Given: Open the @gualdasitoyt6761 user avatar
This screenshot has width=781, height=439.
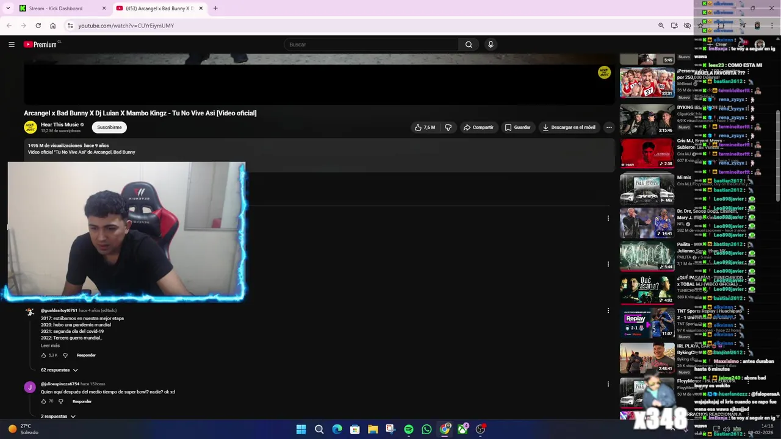Looking at the screenshot, I should point(29,313).
